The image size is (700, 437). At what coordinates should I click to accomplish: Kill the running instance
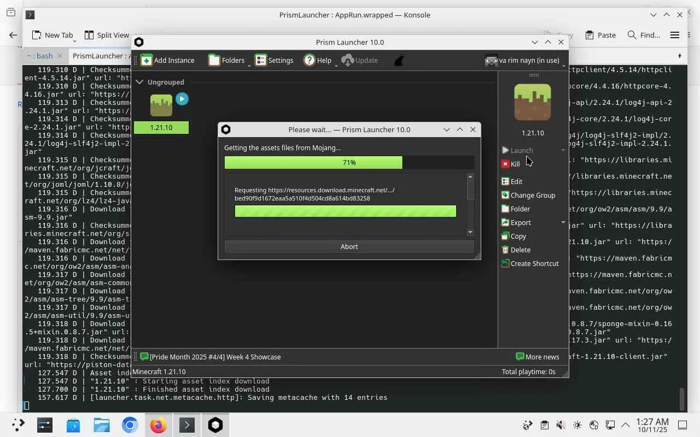[x=511, y=164]
